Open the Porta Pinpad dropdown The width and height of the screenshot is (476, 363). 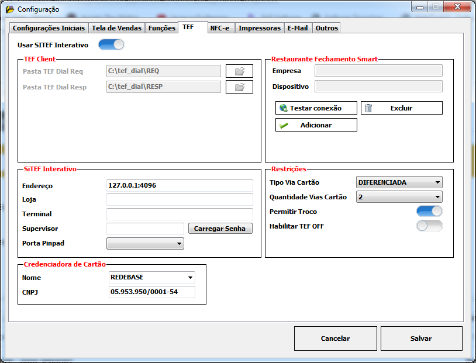(145, 243)
